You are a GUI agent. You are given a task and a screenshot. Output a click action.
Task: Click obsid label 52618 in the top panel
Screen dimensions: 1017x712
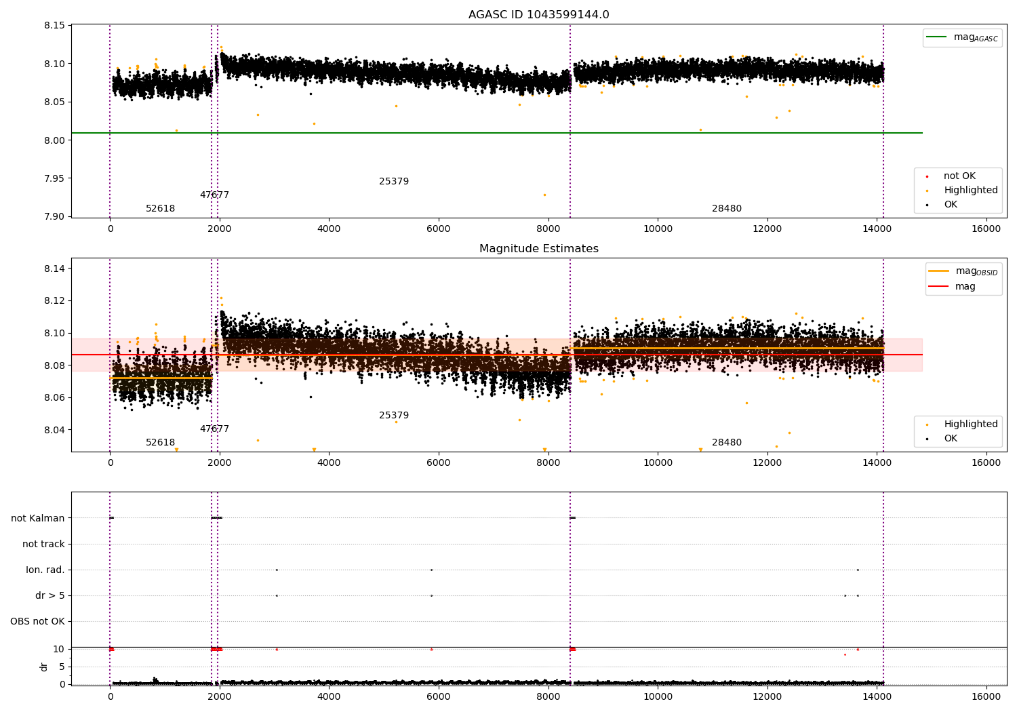click(x=160, y=209)
